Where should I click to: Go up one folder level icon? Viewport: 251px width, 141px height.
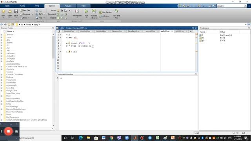[x=9, y=24]
